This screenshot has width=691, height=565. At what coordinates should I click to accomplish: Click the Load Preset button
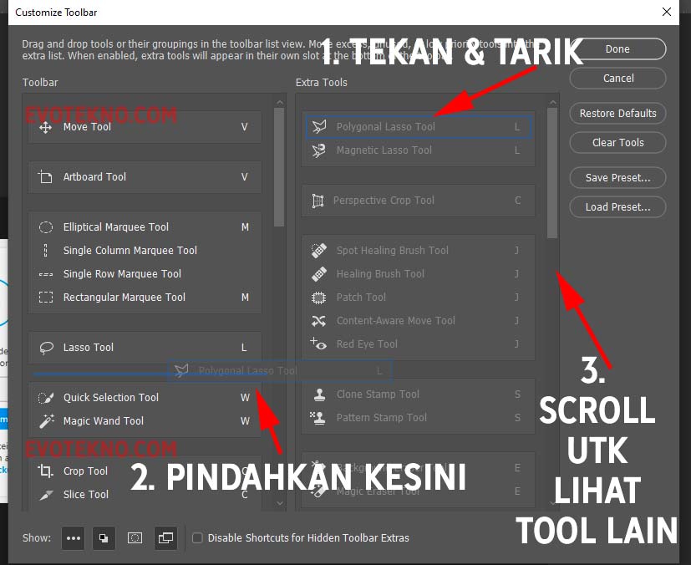[617, 207]
